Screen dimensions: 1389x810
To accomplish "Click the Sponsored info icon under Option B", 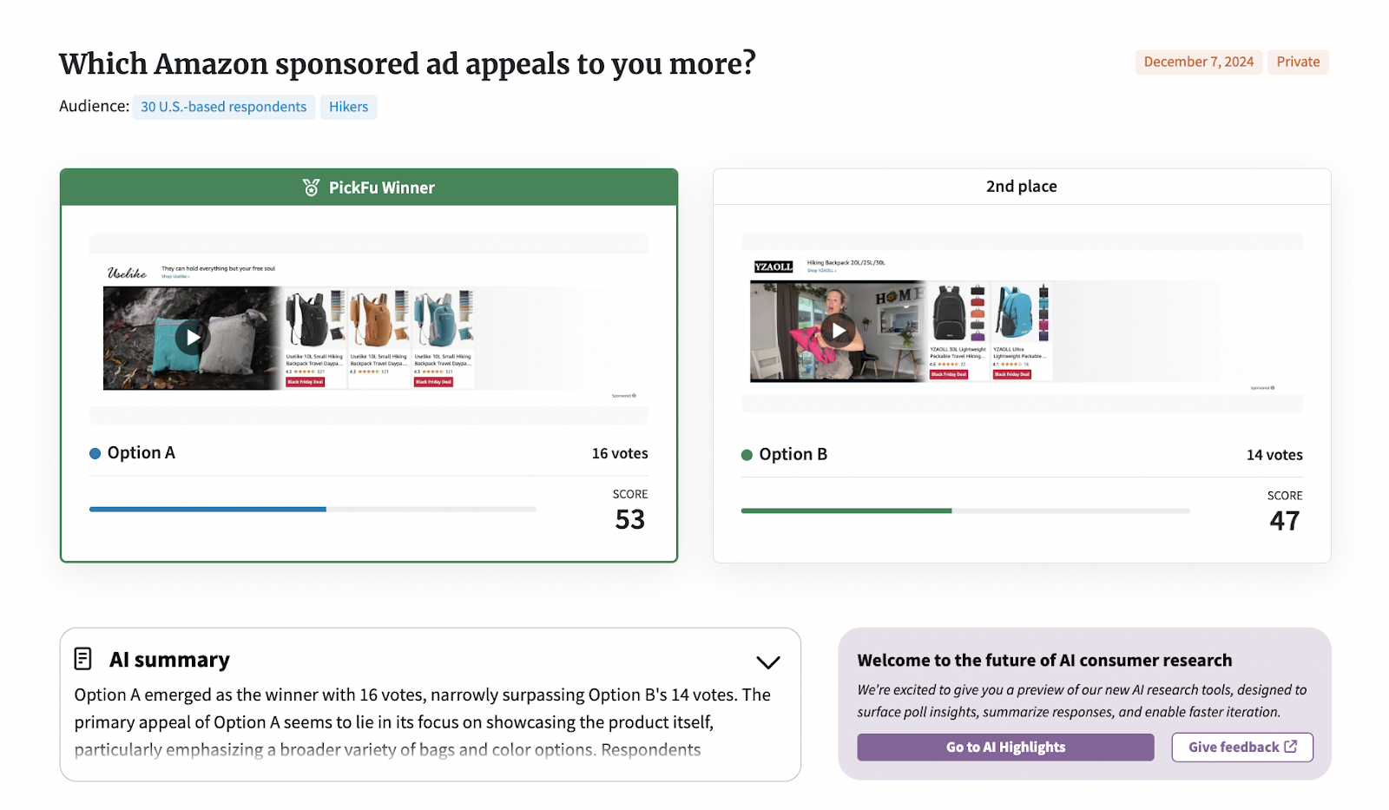I will coord(1272,389).
